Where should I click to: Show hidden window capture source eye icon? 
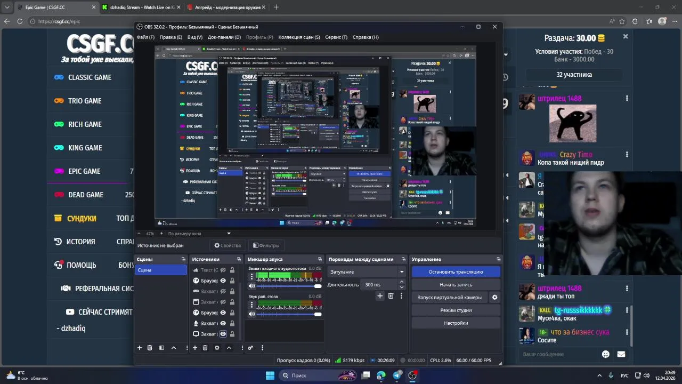tap(223, 302)
